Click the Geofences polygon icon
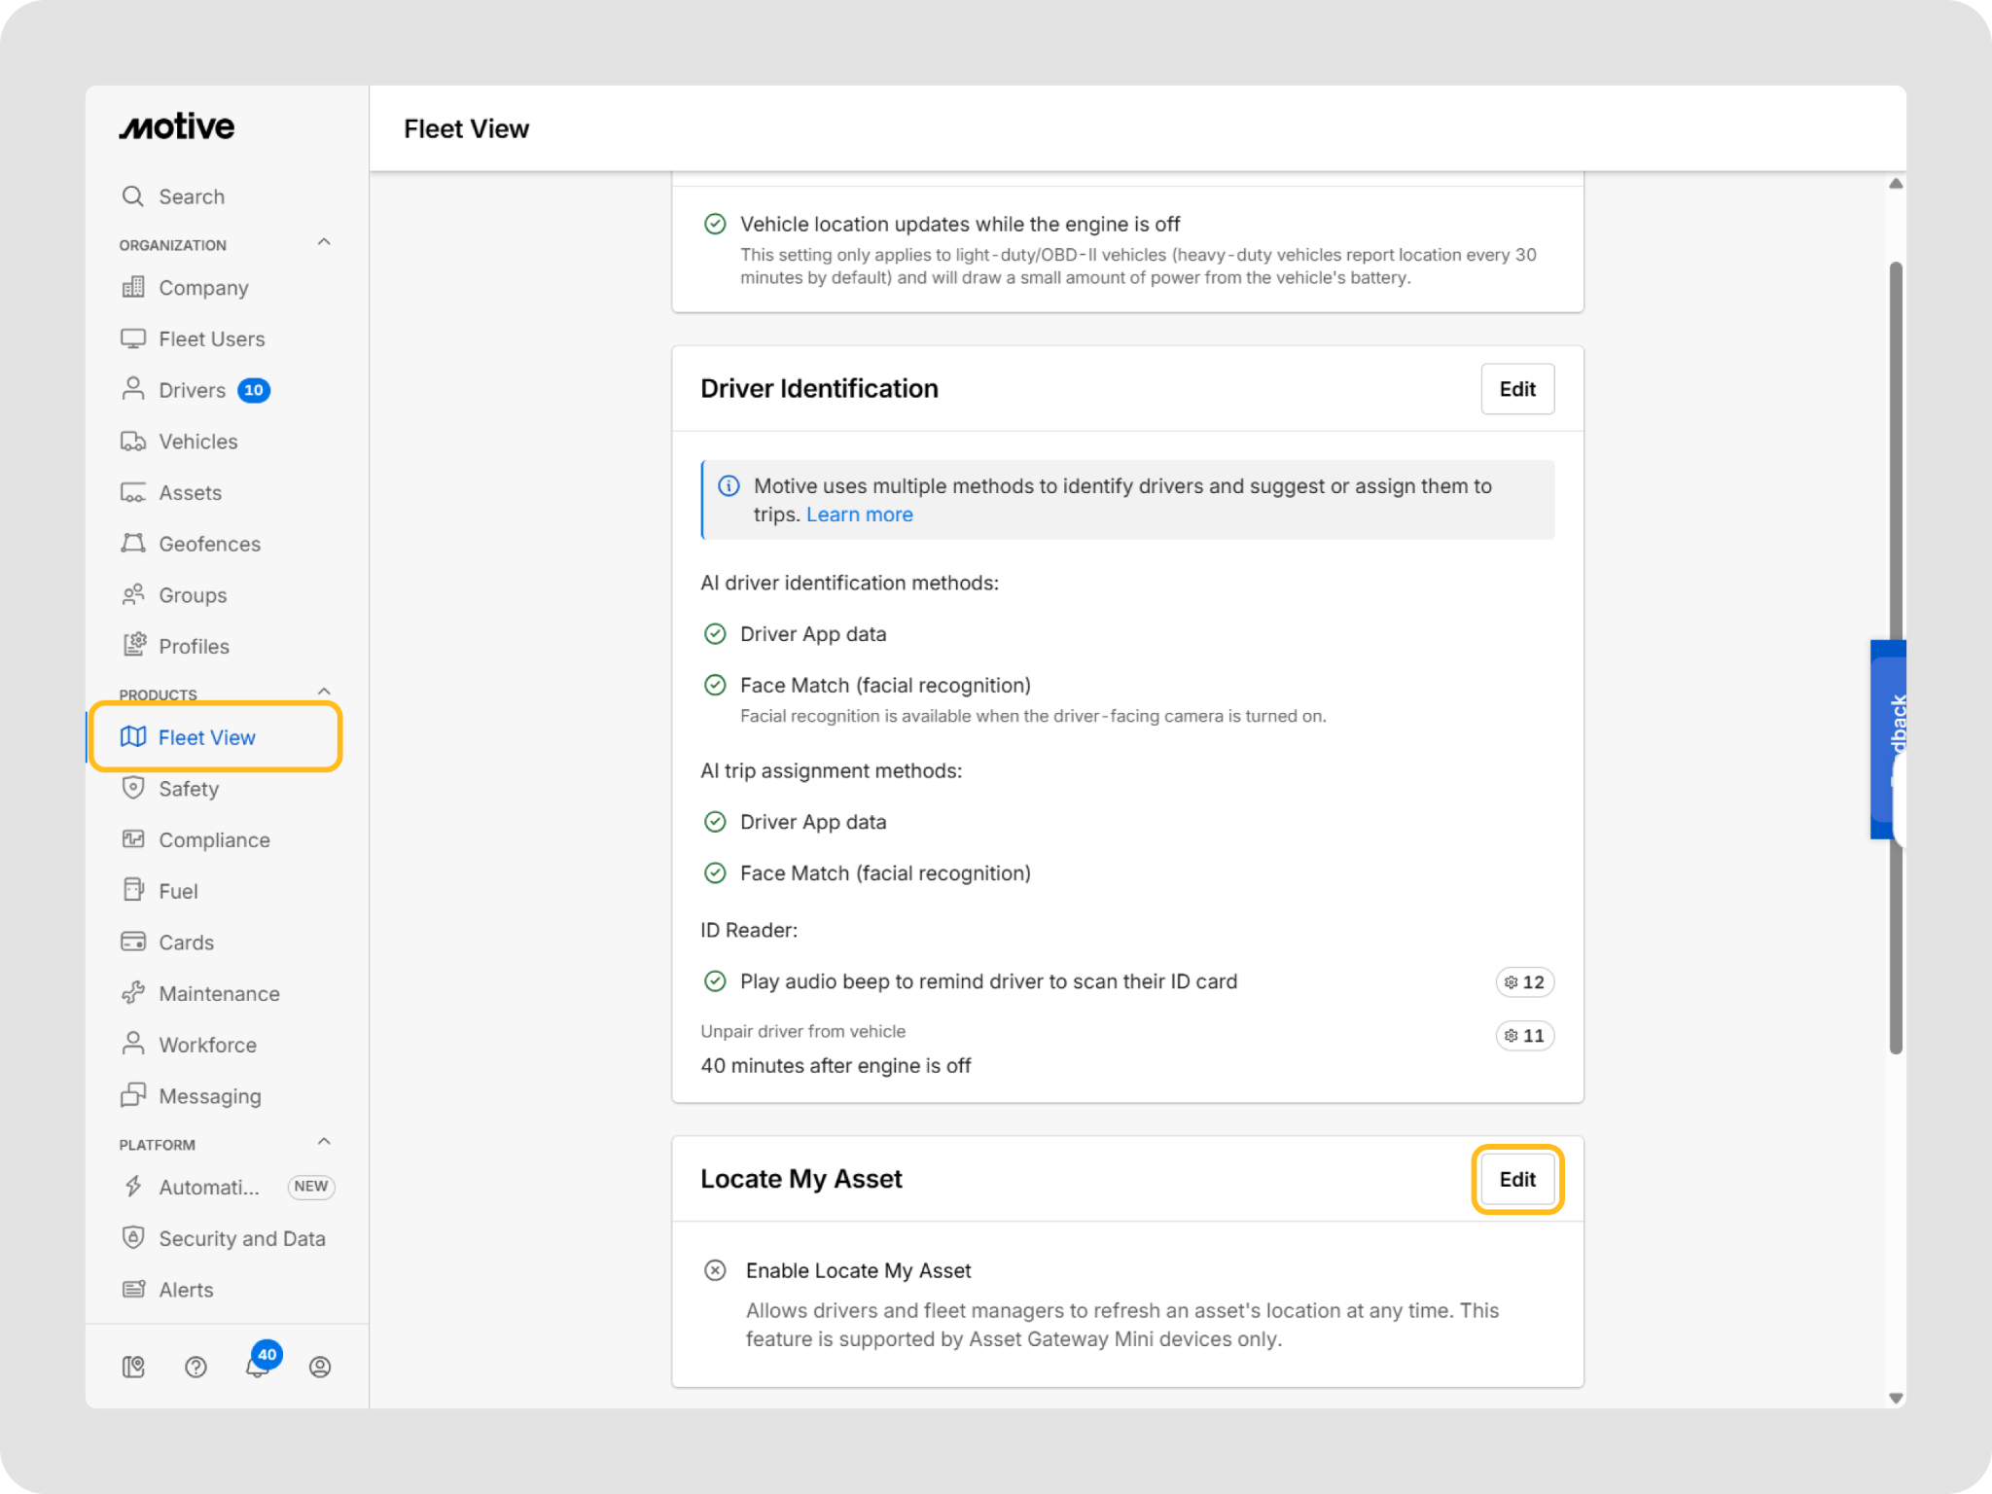Screen dimensions: 1992x1494 [133, 544]
